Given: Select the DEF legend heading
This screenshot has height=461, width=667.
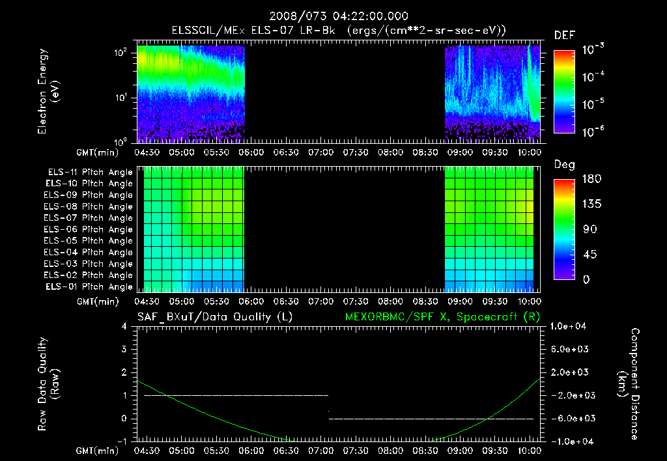Looking at the screenshot, I should click(x=565, y=36).
